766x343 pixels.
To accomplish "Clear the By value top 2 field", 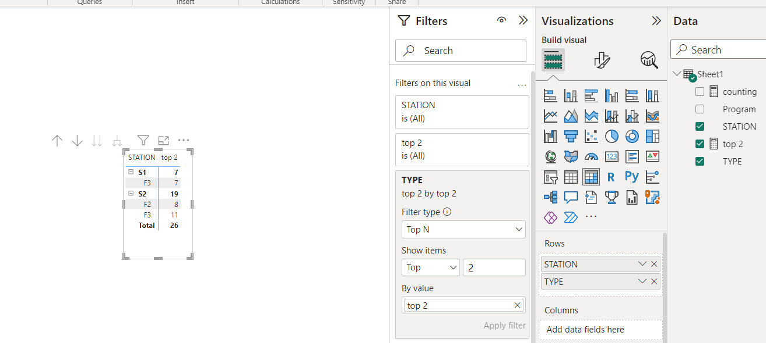I will click(517, 305).
